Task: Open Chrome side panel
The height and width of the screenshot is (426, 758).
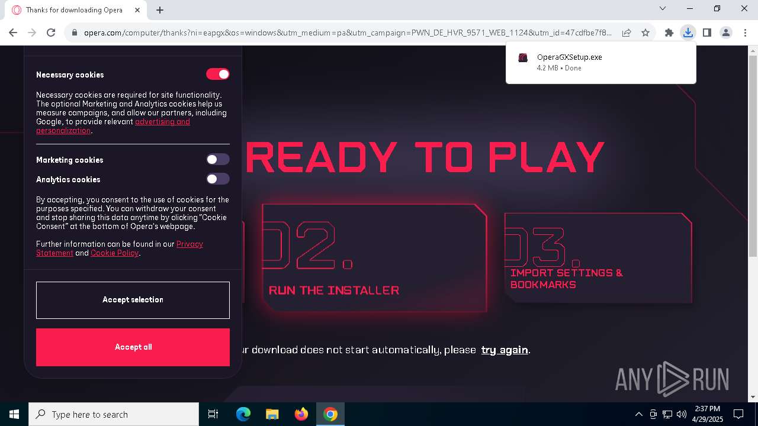Action: pyautogui.click(x=707, y=33)
